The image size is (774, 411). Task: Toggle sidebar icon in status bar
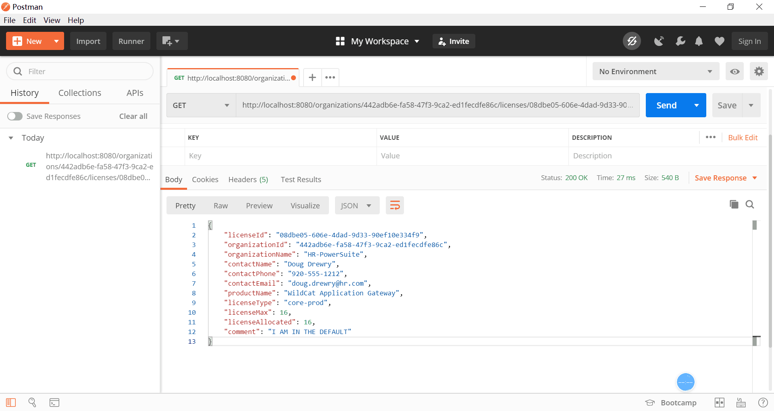point(11,402)
